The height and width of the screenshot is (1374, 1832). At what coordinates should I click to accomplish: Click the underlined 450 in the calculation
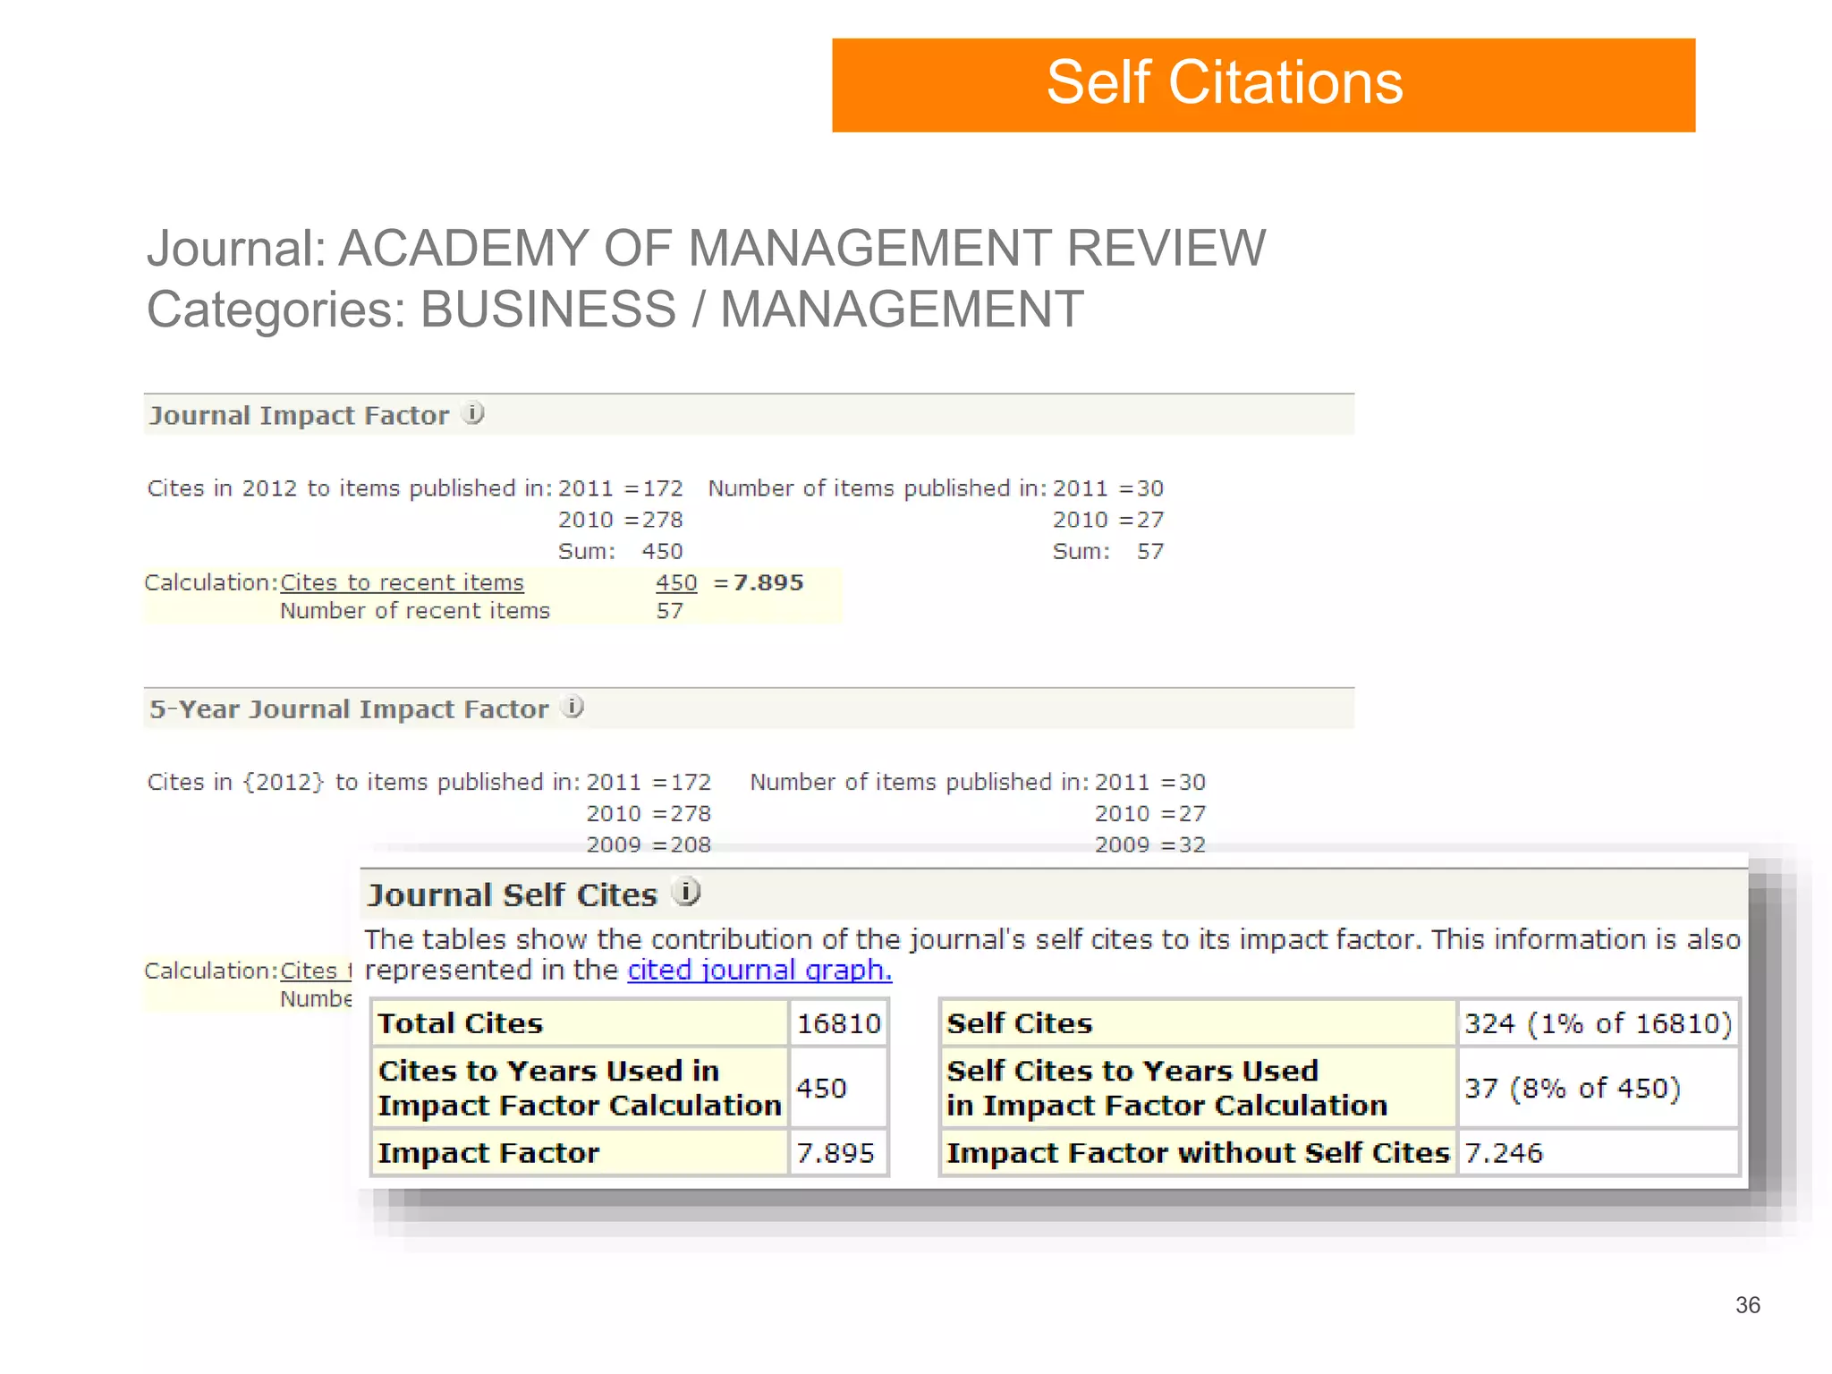click(675, 582)
